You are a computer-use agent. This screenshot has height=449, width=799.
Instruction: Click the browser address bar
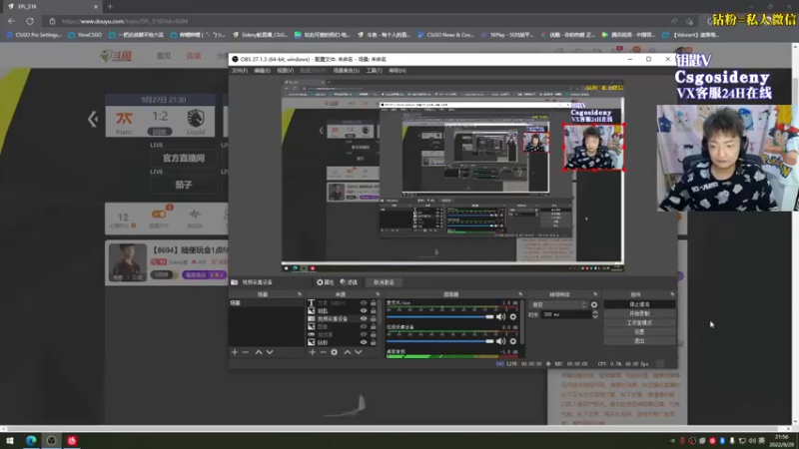tap(357, 21)
